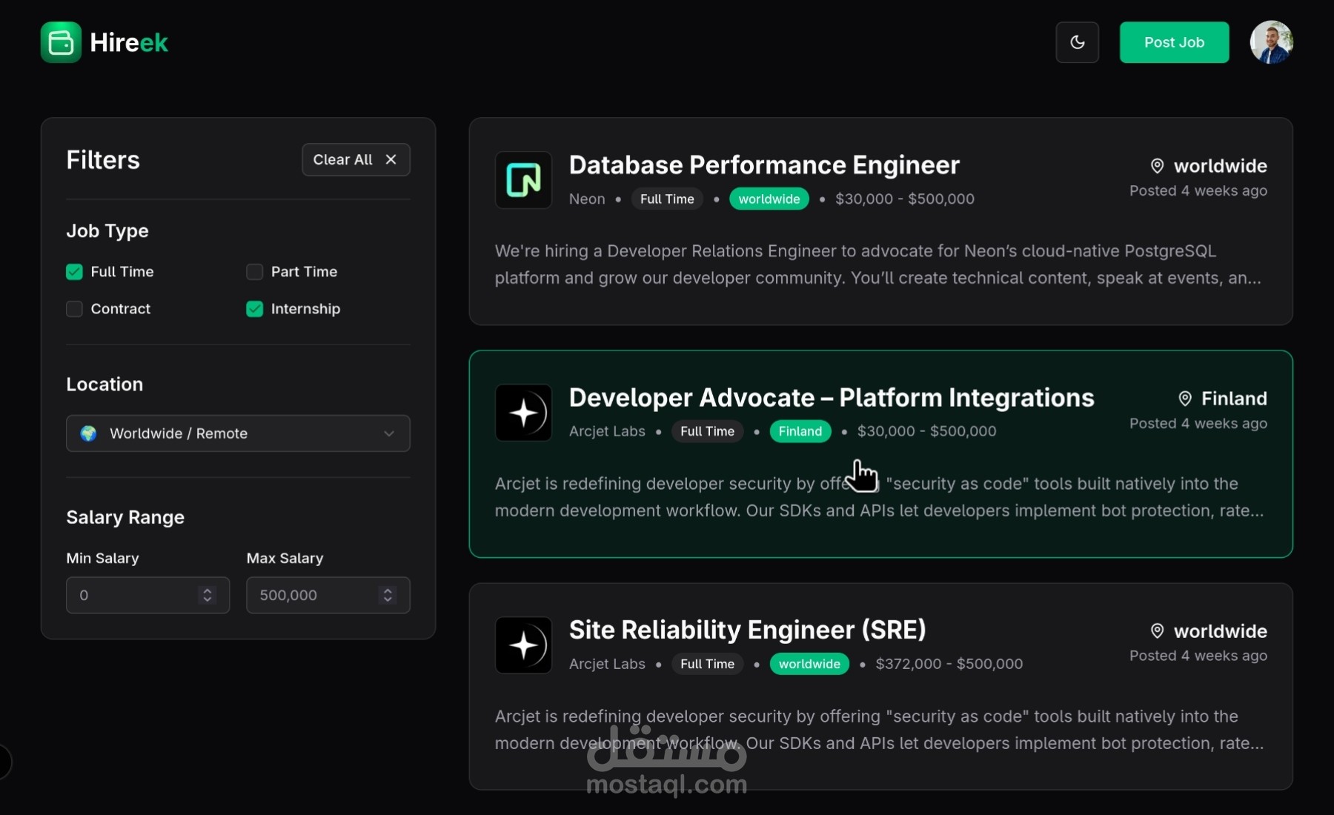This screenshot has height=815, width=1334.
Task: Uncheck the Internship job type
Action: point(254,309)
